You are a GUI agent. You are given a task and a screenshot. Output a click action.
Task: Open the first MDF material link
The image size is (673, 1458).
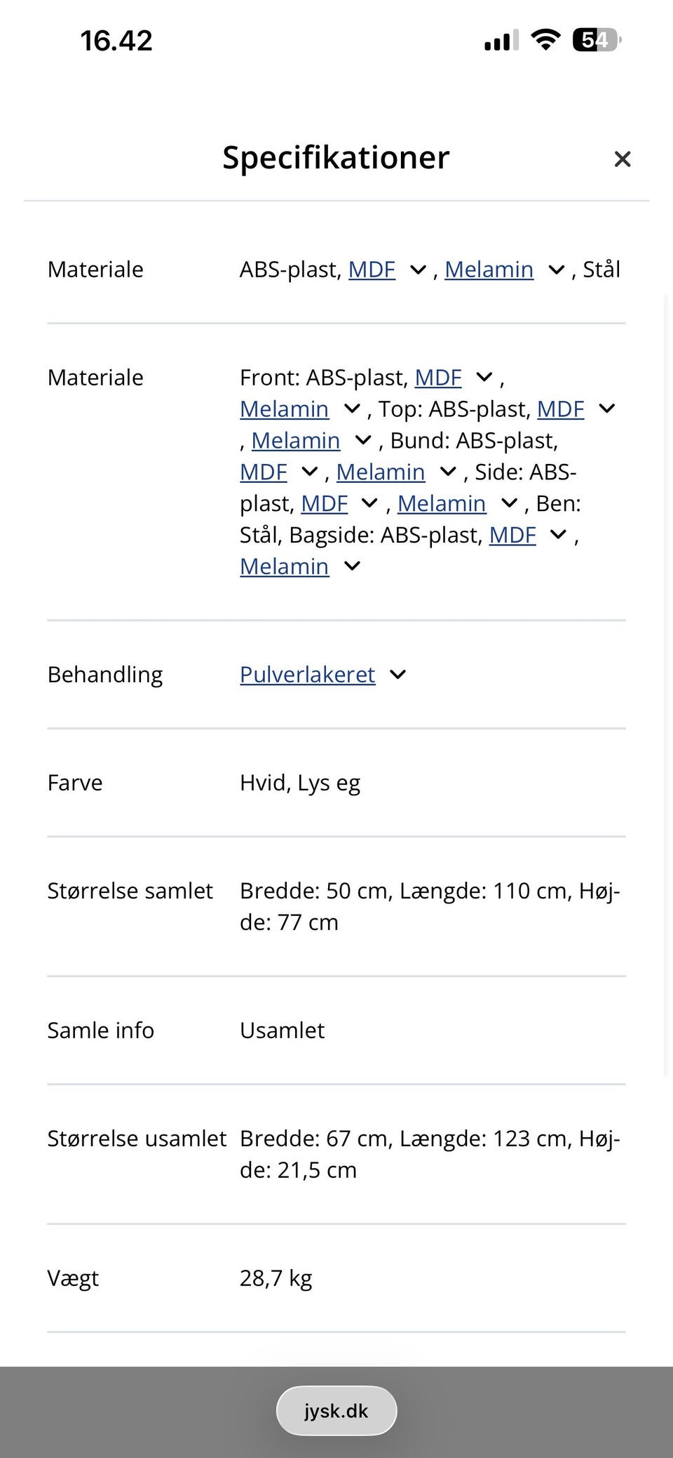[x=372, y=270]
